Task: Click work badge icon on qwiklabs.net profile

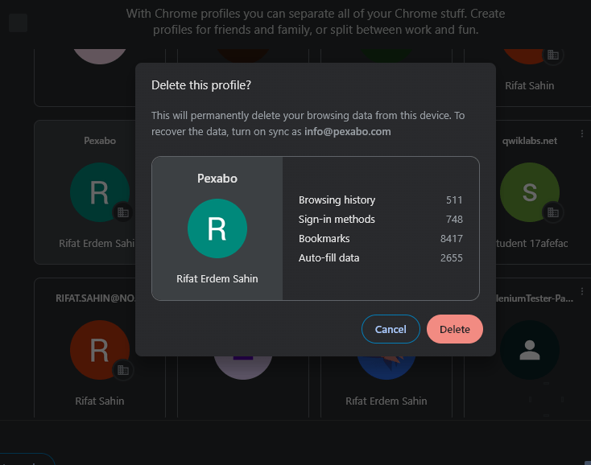Action: pos(553,212)
